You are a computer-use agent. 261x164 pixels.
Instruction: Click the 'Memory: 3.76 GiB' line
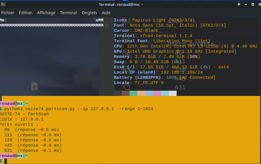(157, 57)
